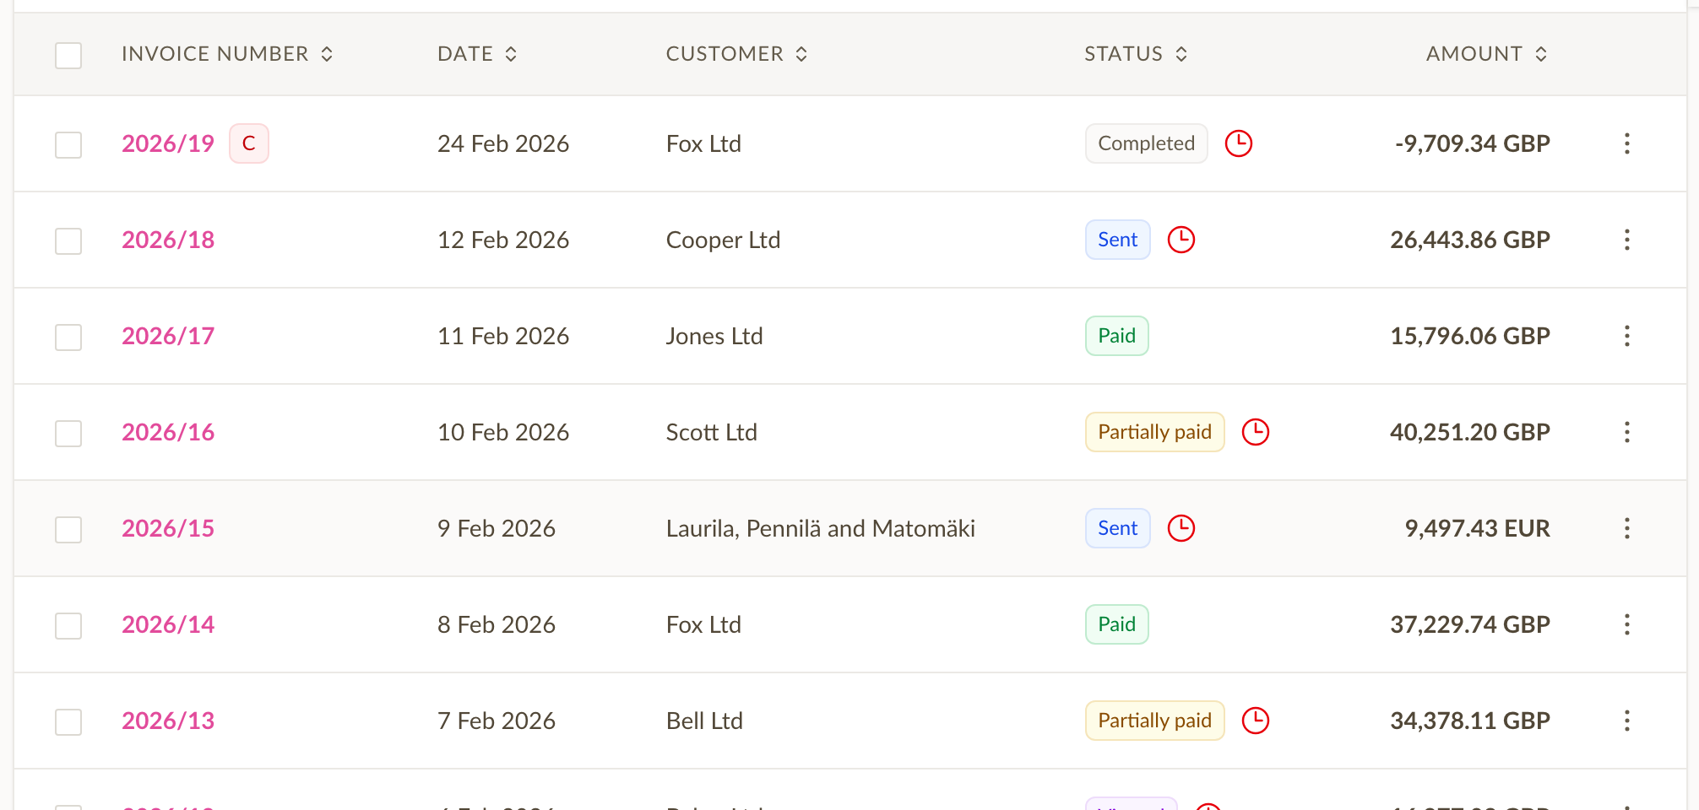
Task: Click the date 7 Feb 2026
Action: tap(497, 721)
